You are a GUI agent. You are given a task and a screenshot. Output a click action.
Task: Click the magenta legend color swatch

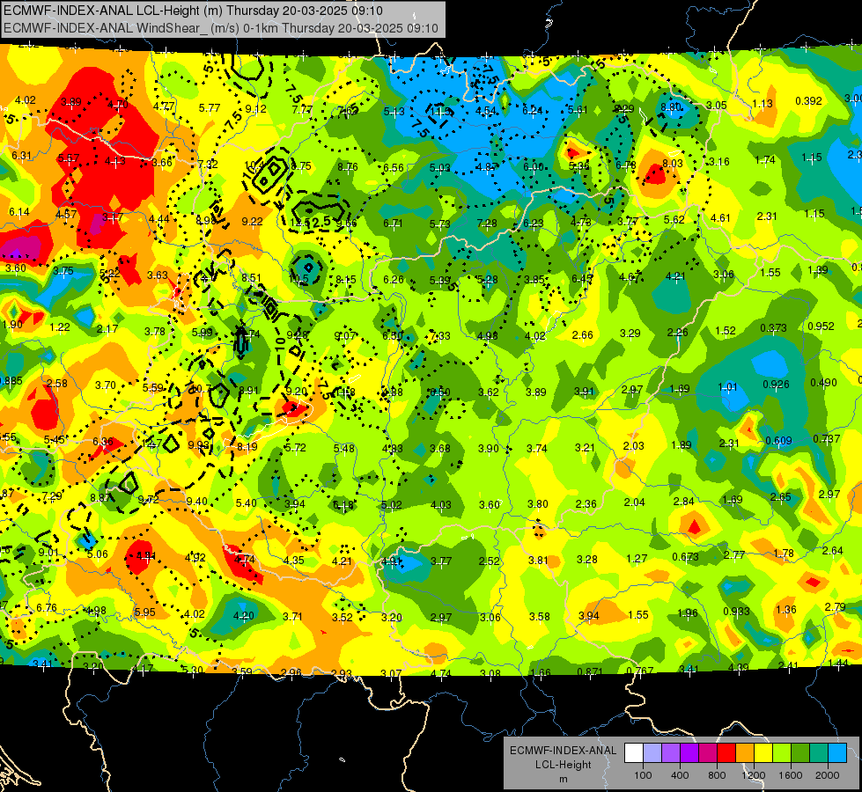point(708,753)
